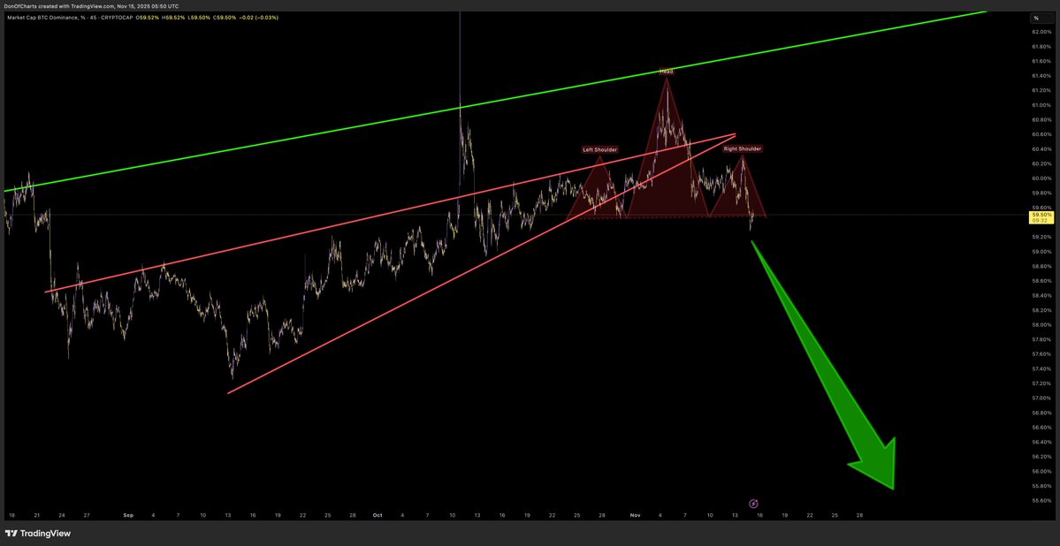Screen dimensions: 1060x546
Task: Click the 57.00% price axis label
Action: [1041, 398]
